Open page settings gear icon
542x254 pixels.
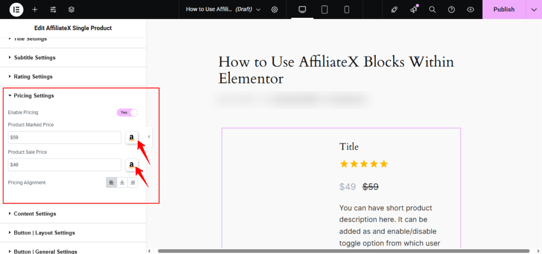pos(274,10)
